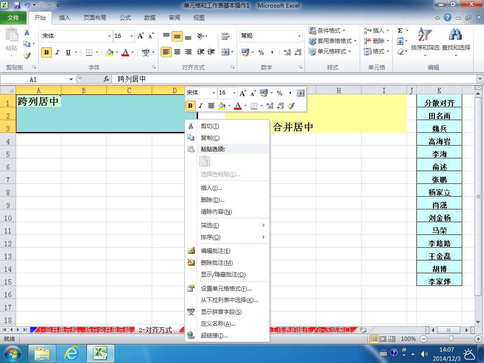Click the ribbon Copy icon
This screenshot has height=363, width=484.
(27, 44)
